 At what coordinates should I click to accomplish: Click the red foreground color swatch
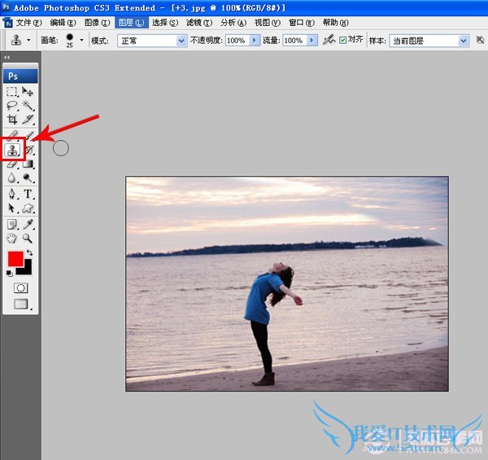[x=15, y=259]
